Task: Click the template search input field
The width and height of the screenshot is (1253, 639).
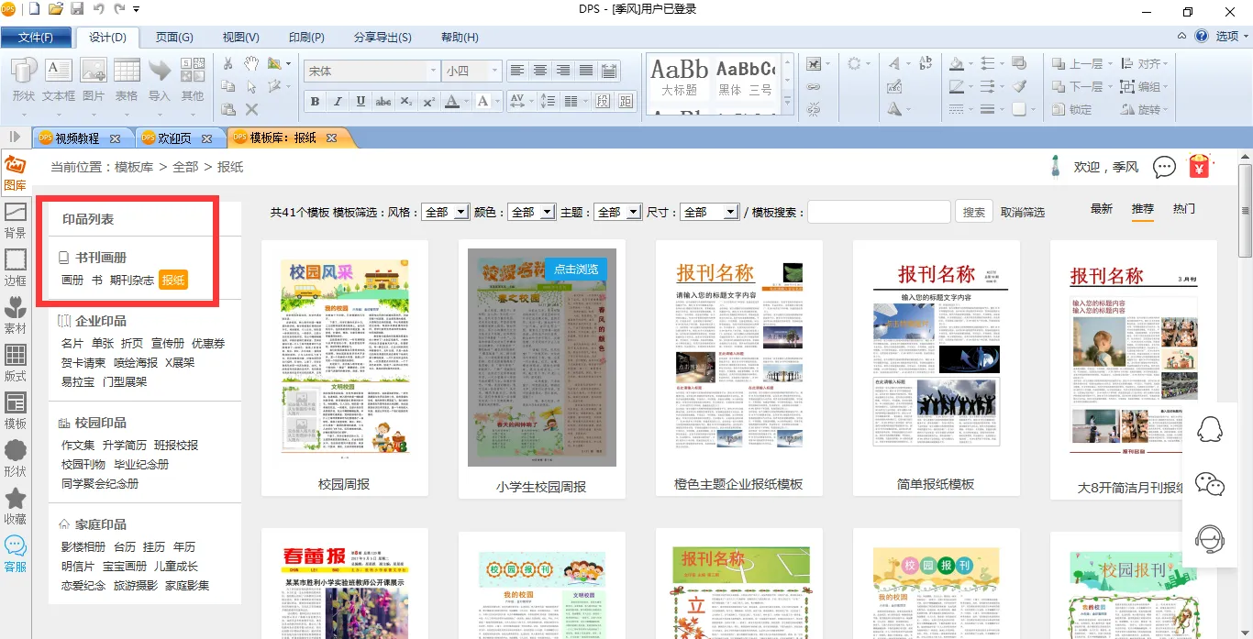Action: tap(878, 212)
